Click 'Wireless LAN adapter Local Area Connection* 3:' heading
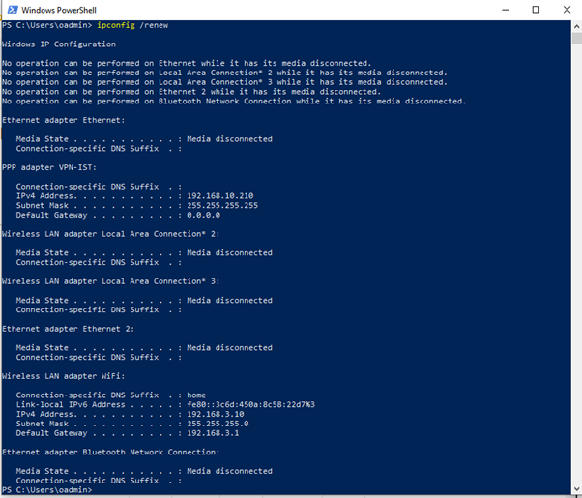Screen dimensions: 582x498 110,281
